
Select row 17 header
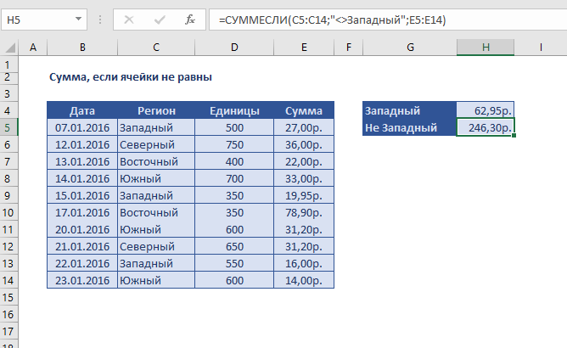point(8,331)
